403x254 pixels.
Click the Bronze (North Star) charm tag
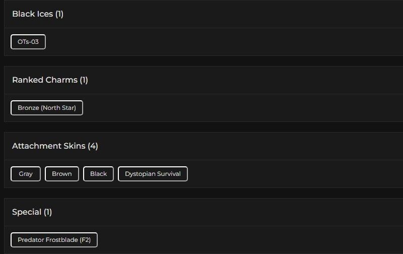pos(47,108)
